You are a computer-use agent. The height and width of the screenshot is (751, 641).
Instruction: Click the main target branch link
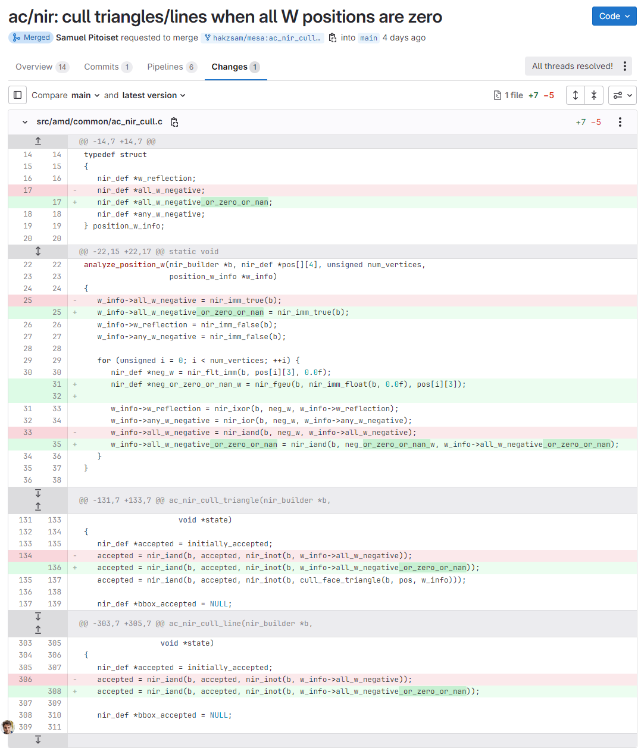(368, 37)
